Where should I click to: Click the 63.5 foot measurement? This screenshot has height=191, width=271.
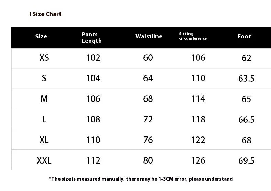click(246, 79)
